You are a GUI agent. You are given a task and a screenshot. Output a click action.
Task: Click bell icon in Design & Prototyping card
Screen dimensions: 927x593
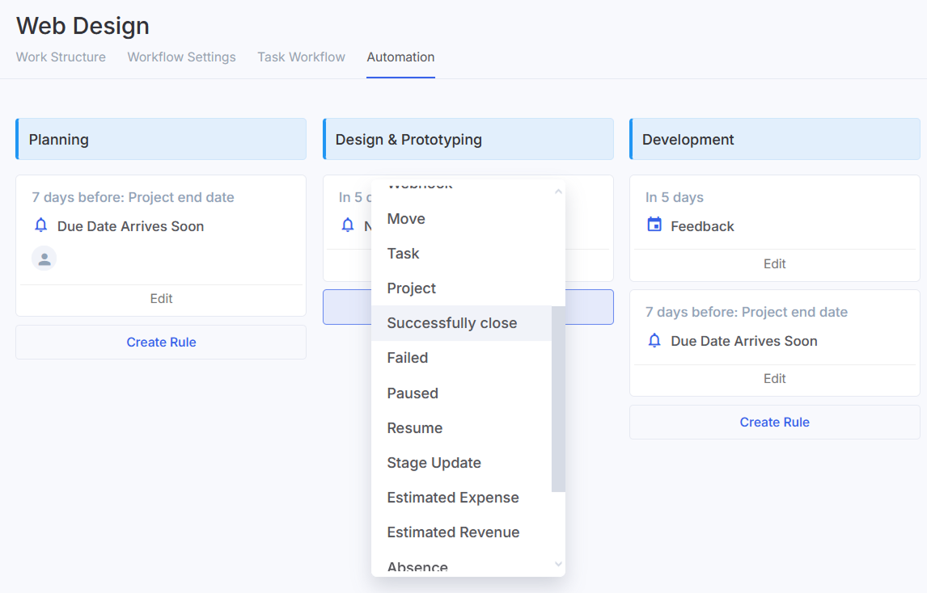tap(348, 225)
